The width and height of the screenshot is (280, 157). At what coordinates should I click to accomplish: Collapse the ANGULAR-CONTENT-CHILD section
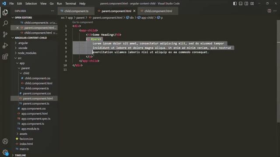(x=31, y=38)
